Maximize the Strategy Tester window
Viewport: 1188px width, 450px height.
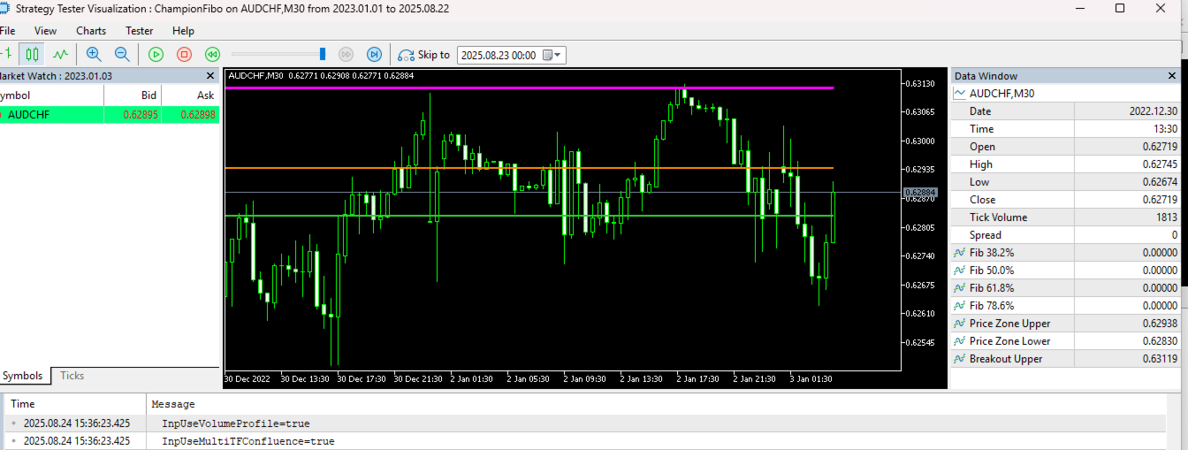(1120, 8)
